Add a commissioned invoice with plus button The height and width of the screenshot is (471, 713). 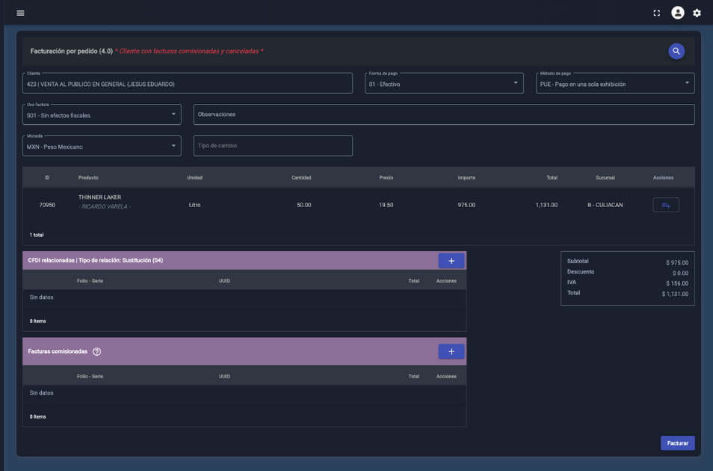point(451,351)
